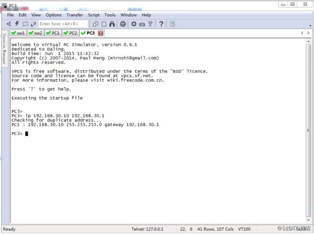Open the File menu
Viewport: 314px width, 234px height.
pos(11,15)
